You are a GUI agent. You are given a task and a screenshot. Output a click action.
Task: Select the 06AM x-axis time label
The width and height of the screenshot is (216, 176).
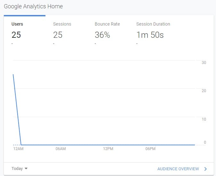click(60, 149)
